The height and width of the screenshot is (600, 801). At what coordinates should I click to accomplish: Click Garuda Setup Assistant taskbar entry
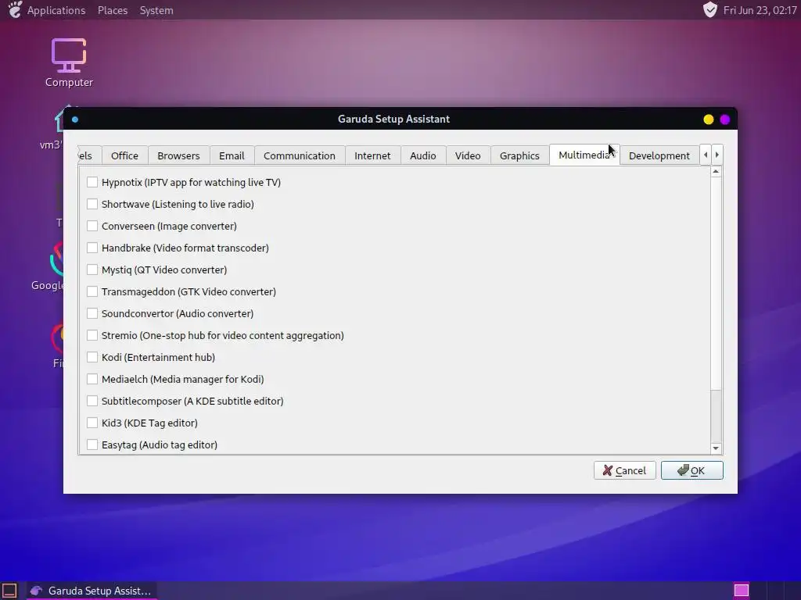pyautogui.click(x=92, y=591)
